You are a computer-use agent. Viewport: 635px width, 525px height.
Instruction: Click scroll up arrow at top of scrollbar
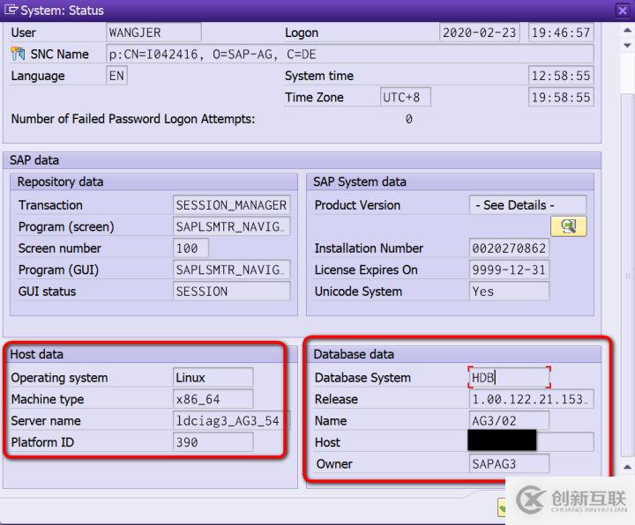[x=627, y=30]
